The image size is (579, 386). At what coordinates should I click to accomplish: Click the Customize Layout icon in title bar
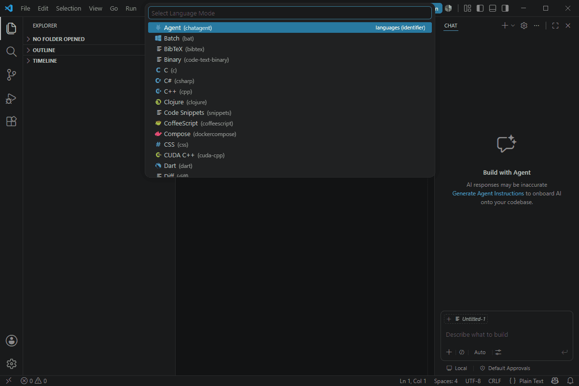467,8
